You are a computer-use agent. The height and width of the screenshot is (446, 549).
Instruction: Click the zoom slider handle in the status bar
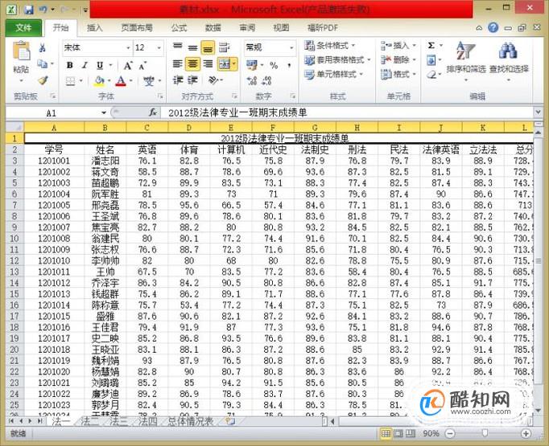pyautogui.click(x=485, y=433)
